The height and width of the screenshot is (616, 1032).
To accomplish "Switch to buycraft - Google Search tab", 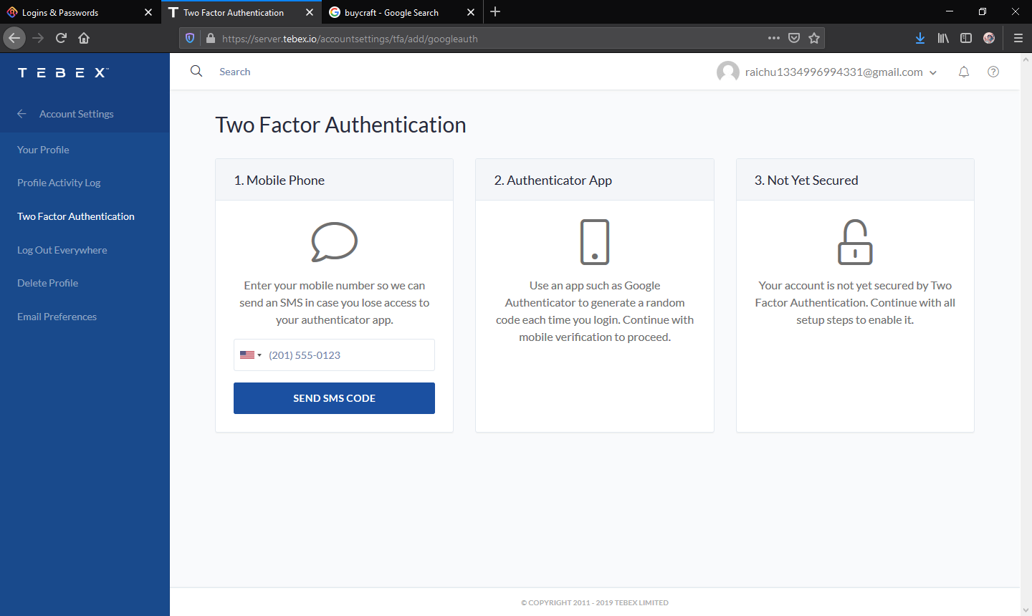I will point(401,12).
